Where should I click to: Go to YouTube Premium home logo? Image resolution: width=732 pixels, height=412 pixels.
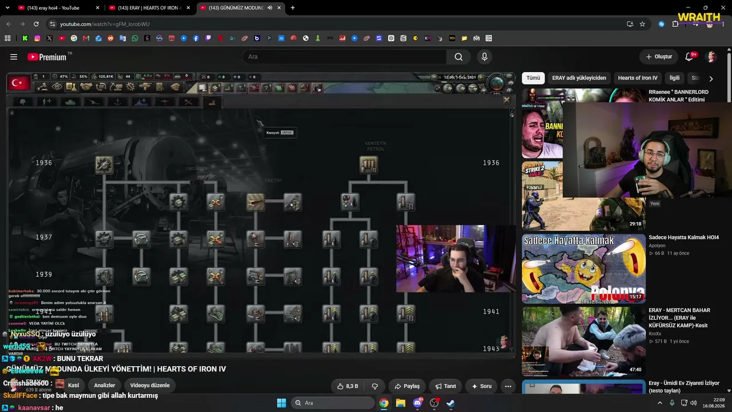click(x=47, y=57)
